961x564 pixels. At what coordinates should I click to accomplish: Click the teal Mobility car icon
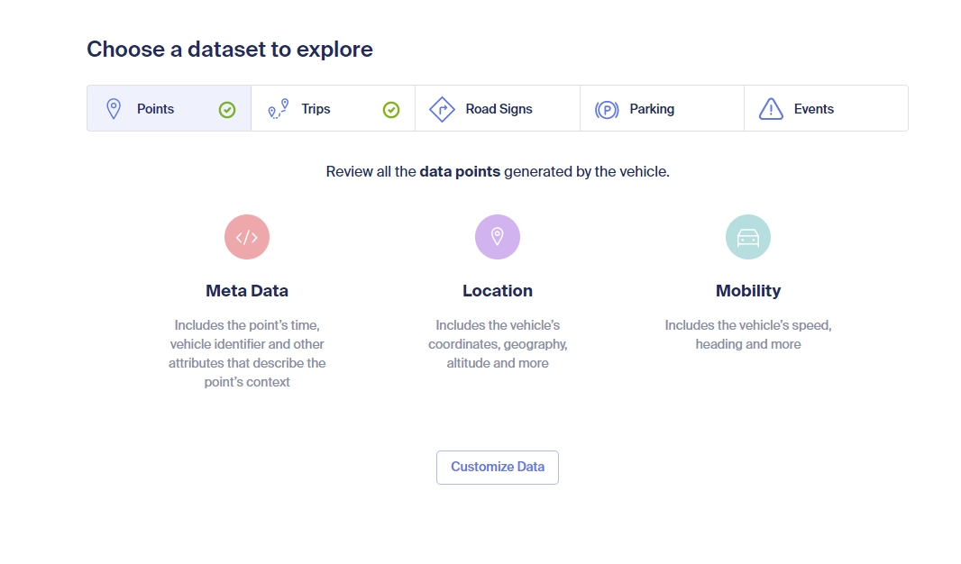coord(748,237)
